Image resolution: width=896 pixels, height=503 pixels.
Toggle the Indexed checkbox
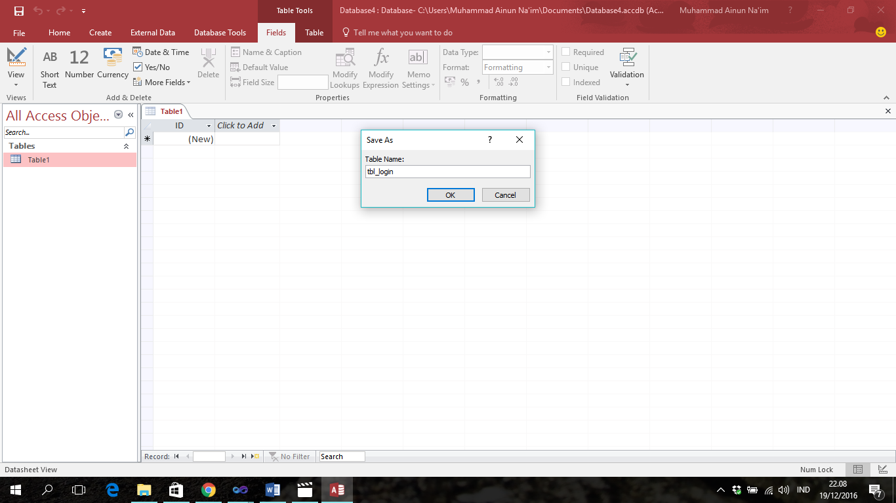tap(566, 83)
